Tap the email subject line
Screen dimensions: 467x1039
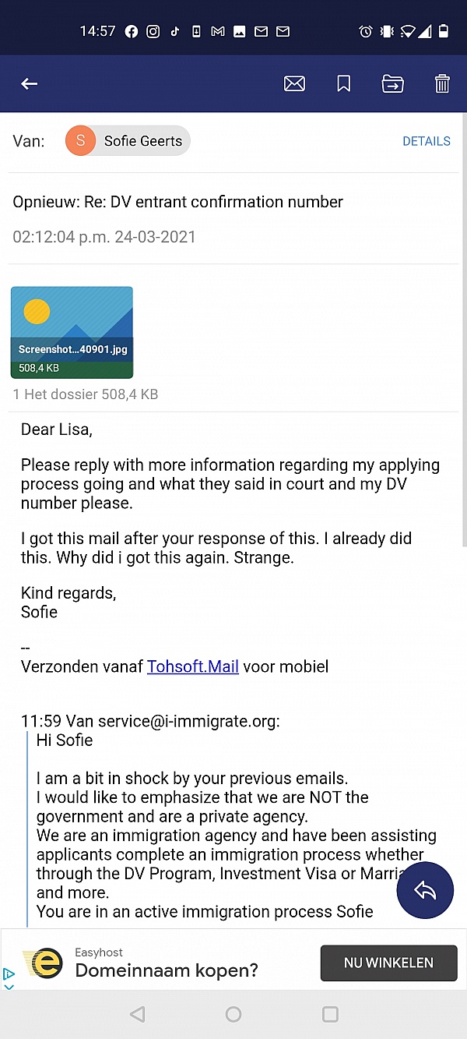(x=177, y=203)
